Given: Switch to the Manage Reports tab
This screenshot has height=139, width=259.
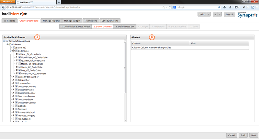Looking at the screenshot, I should 51,21.
